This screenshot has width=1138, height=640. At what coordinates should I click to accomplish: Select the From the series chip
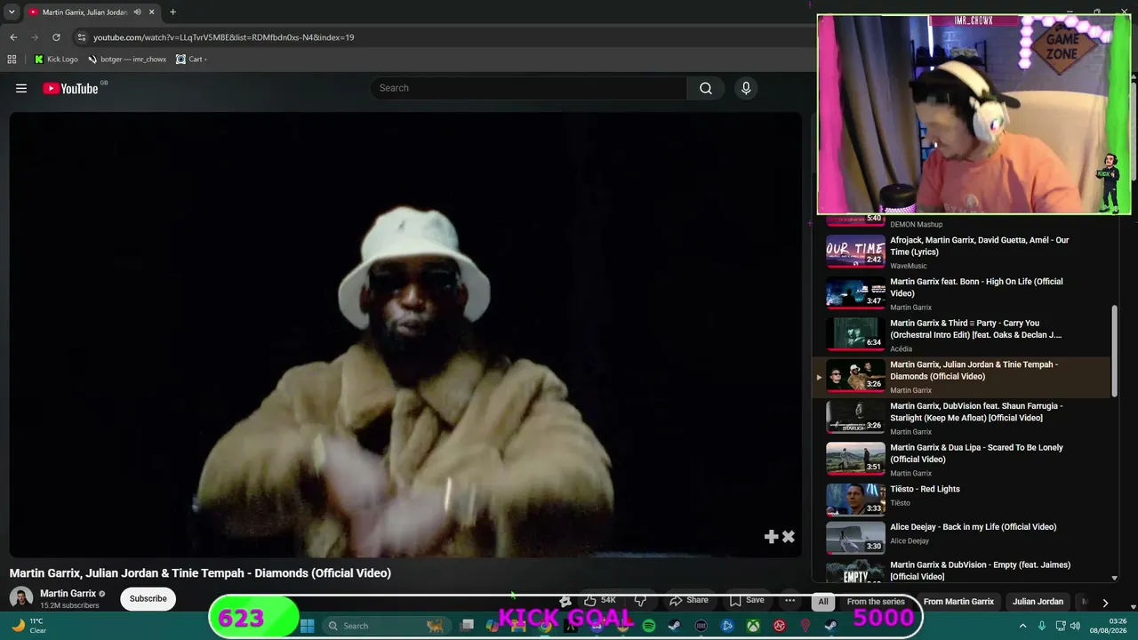pos(876,602)
